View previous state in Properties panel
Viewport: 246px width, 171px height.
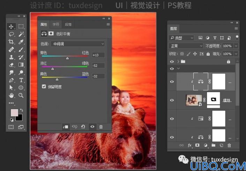[74, 127]
